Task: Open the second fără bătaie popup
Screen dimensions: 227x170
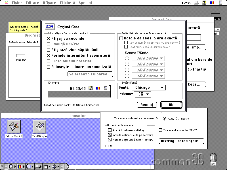Action: 148,64
